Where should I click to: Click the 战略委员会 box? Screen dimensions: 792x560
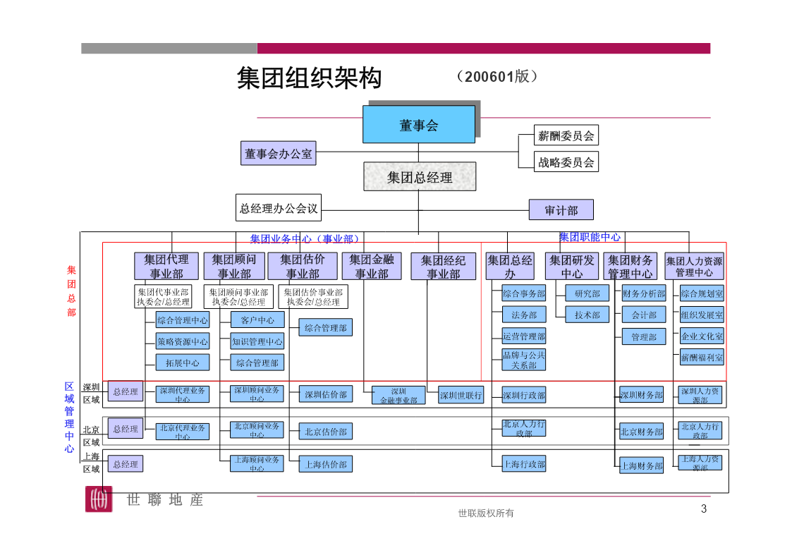click(x=566, y=162)
